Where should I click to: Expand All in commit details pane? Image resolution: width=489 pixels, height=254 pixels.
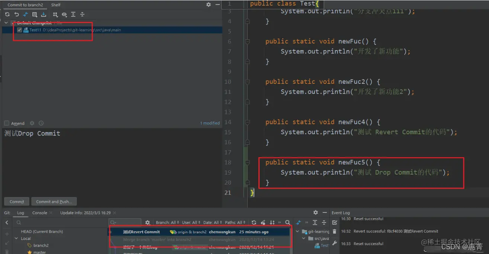pyautogui.click(x=315, y=222)
